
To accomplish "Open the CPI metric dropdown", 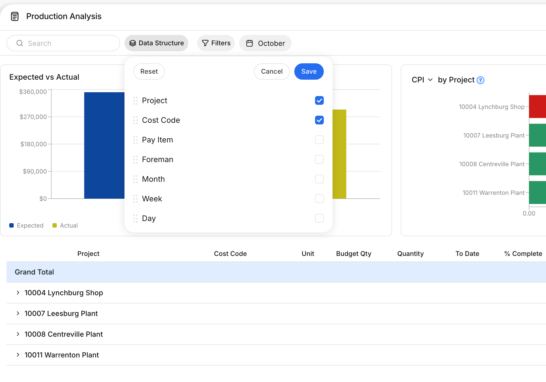I will (x=422, y=80).
